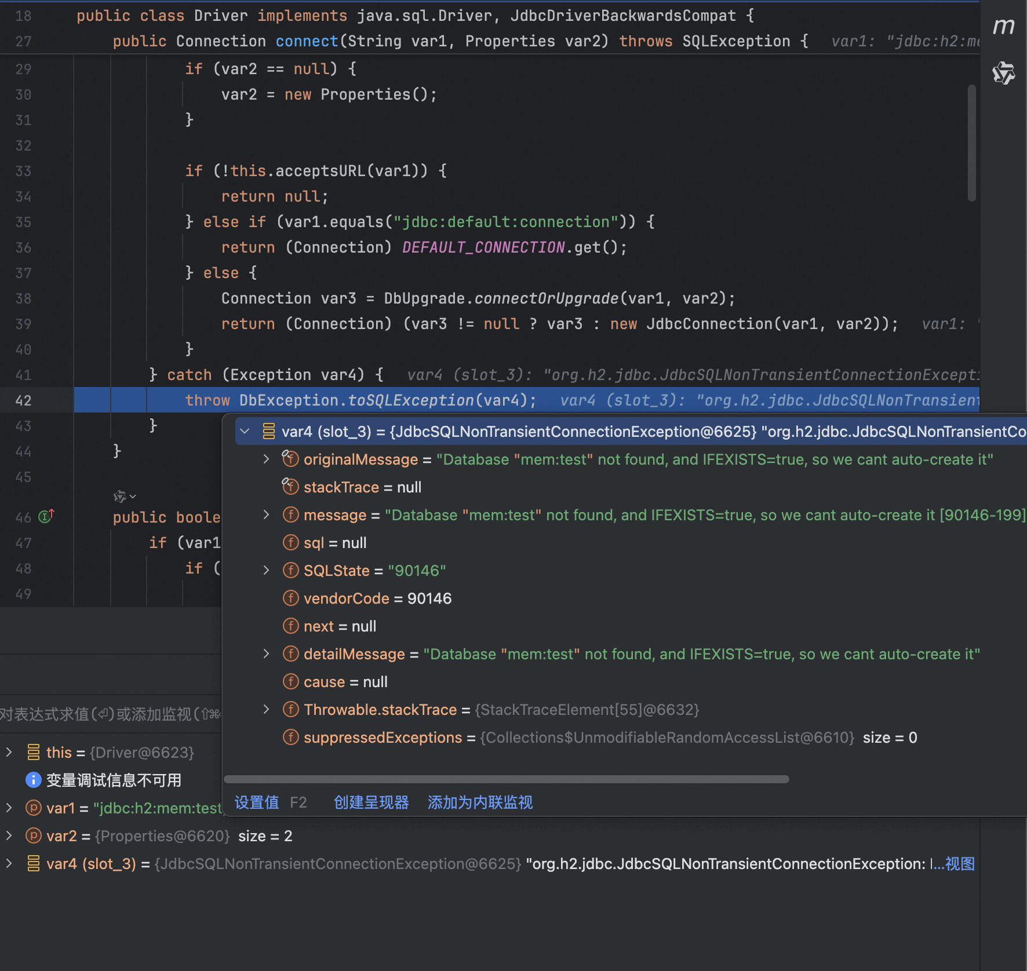Click acceptsURL call on line 33
Viewport: 1027px width, 971px height.
321,171
